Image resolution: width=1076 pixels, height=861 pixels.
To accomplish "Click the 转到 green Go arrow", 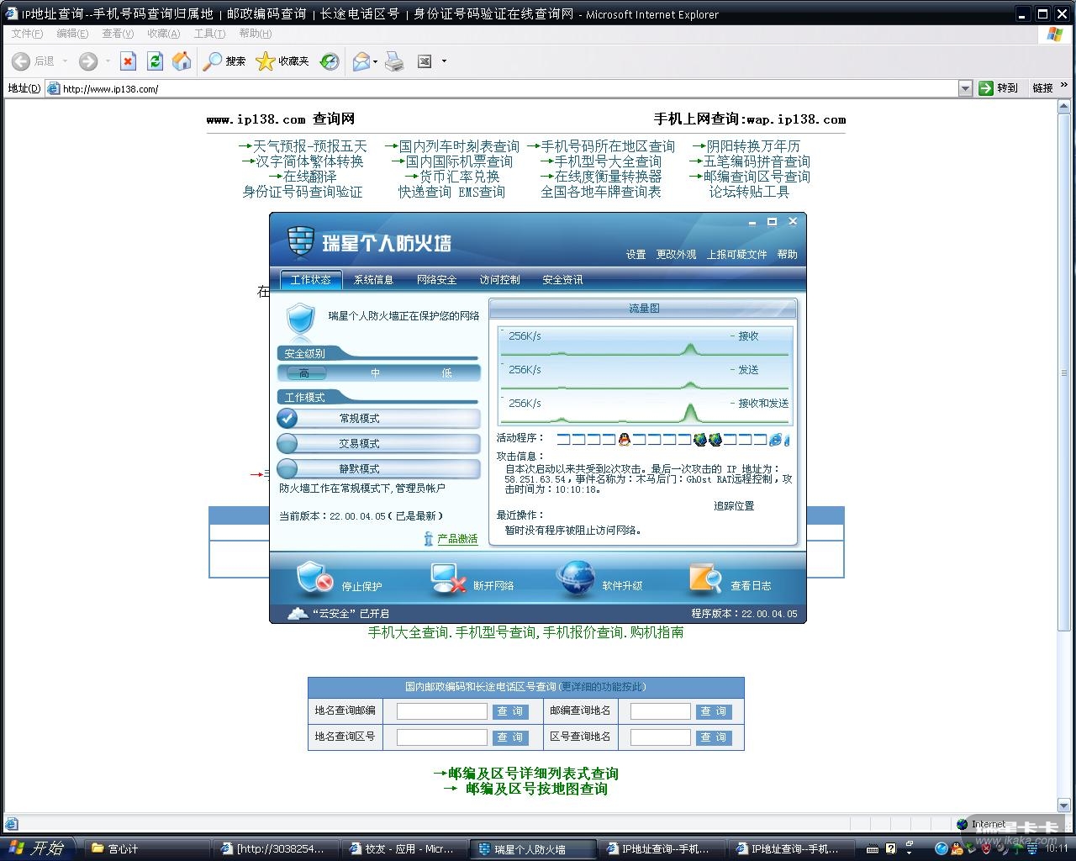I will click(986, 88).
